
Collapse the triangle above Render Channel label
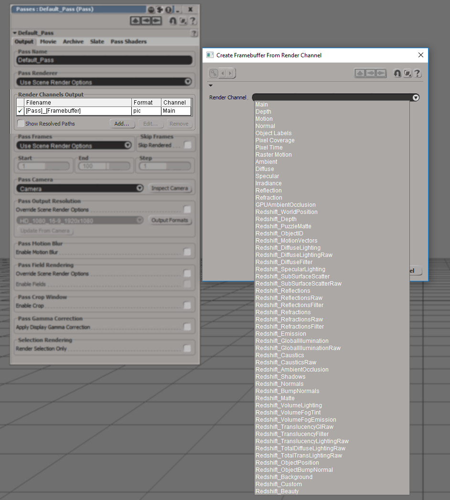(211, 85)
